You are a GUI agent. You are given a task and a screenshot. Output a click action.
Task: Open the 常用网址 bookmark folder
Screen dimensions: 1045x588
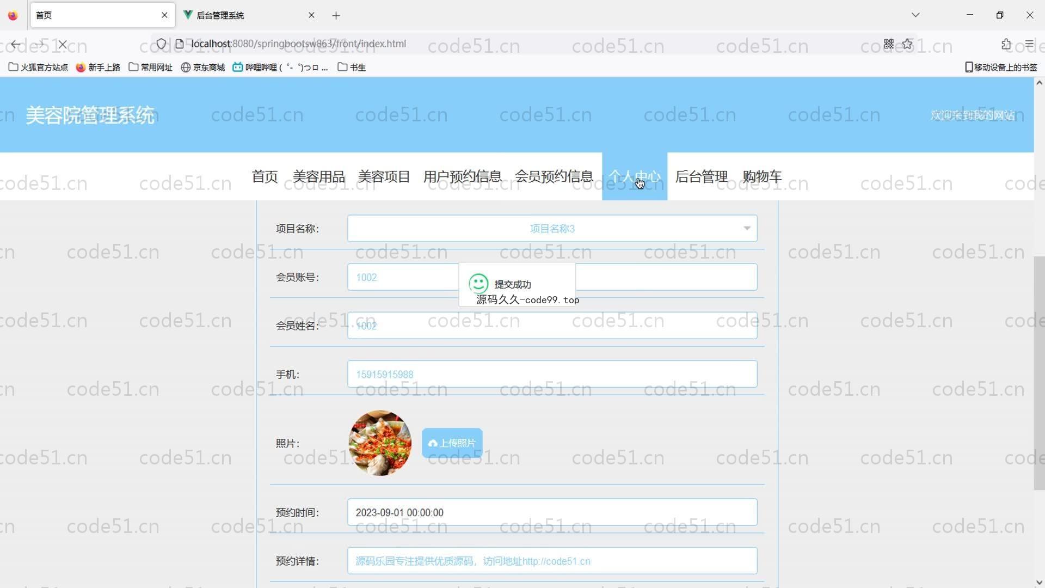(150, 67)
